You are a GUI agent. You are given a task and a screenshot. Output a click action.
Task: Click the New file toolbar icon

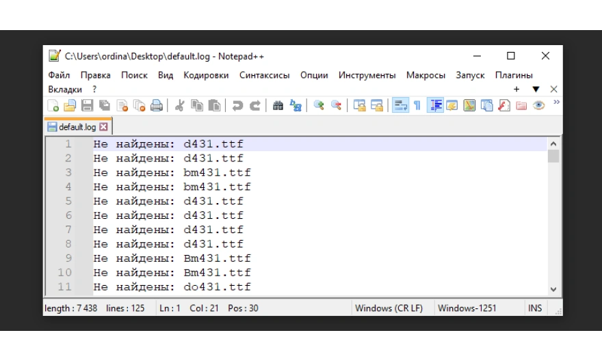[x=53, y=105]
